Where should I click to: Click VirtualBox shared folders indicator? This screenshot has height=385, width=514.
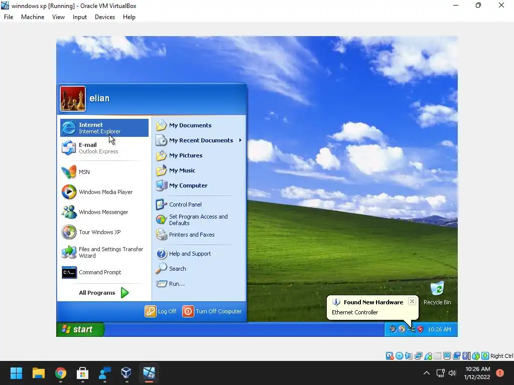[438, 356]
